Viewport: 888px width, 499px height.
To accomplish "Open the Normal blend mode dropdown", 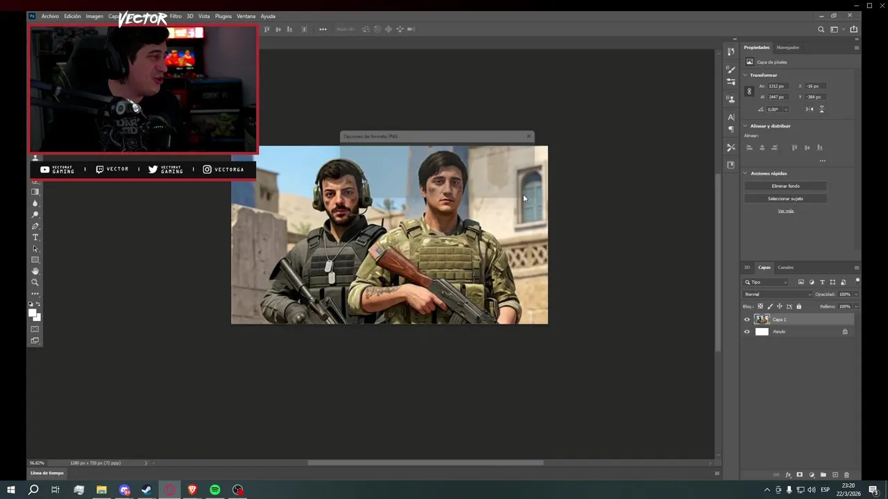I will tap(778, 295).
